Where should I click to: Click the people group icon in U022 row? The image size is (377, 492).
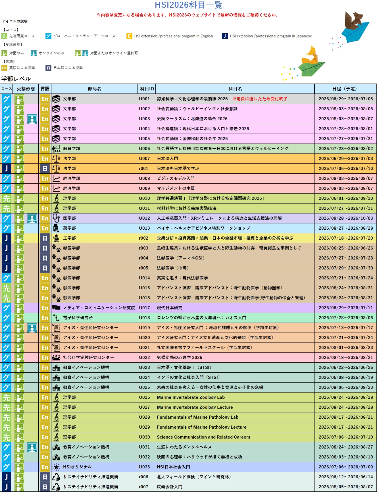point(56,358)
